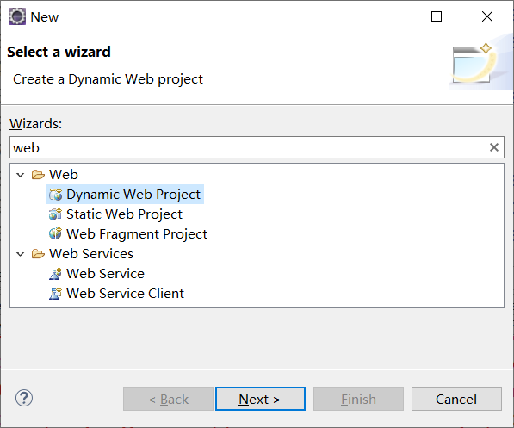Select the Web folder label
Image resolution: width=514 pixels, height=428 pixels.
point(64,175)
